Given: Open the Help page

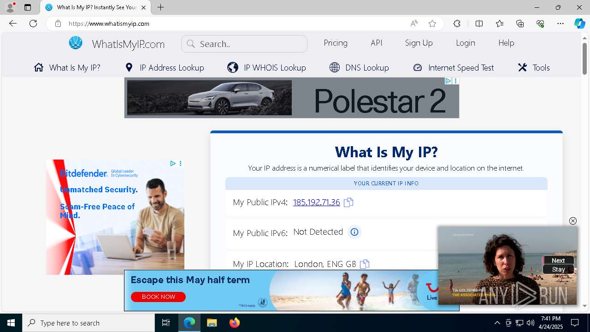Looking at the screenshot, I should pyautogui.click(x=506, y=43).
